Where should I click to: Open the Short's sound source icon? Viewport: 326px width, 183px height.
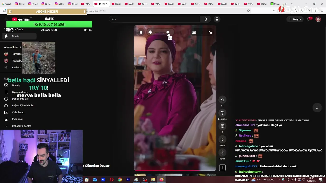[x=222, y=167]
